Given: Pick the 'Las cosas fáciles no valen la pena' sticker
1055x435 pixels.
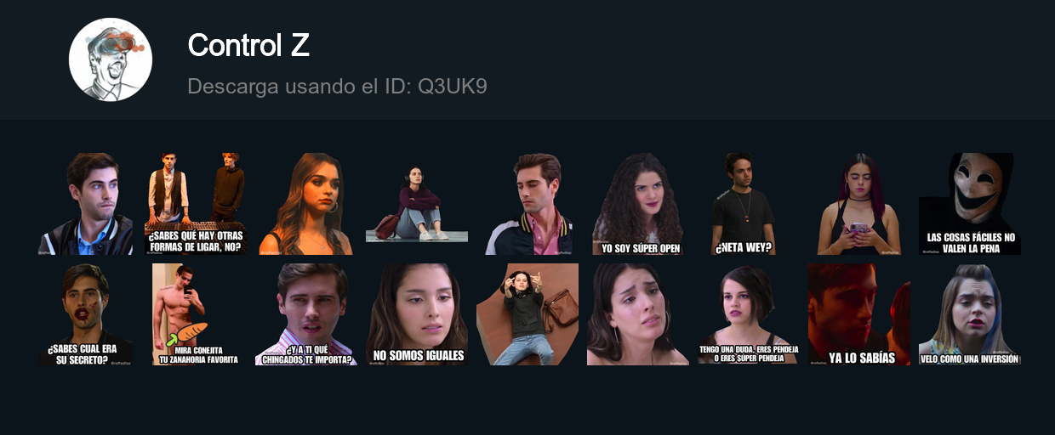Looking at the screenshot, I should coord(970,204).
